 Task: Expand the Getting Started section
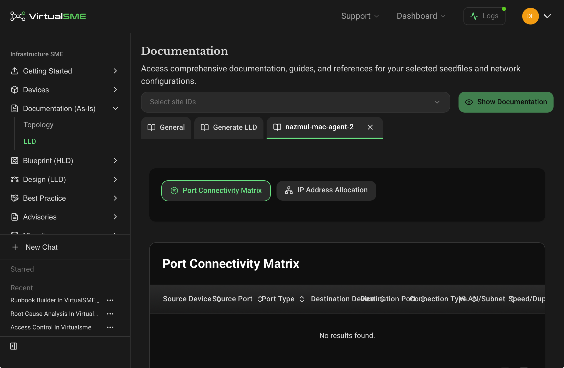coord(115,71)
